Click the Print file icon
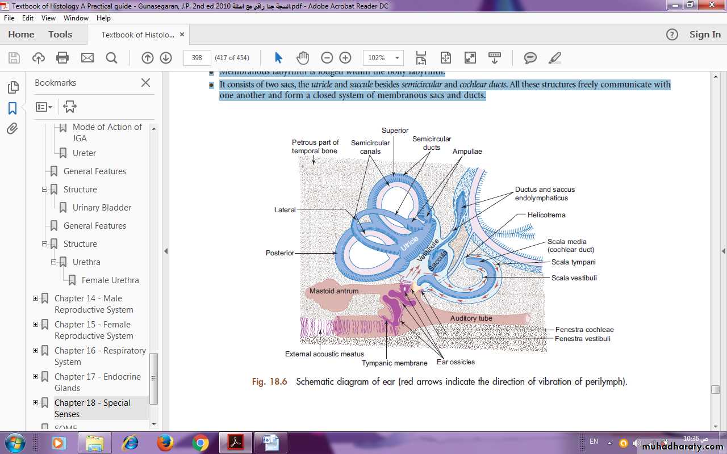This screenshot has width=727, height=454. 62,57
